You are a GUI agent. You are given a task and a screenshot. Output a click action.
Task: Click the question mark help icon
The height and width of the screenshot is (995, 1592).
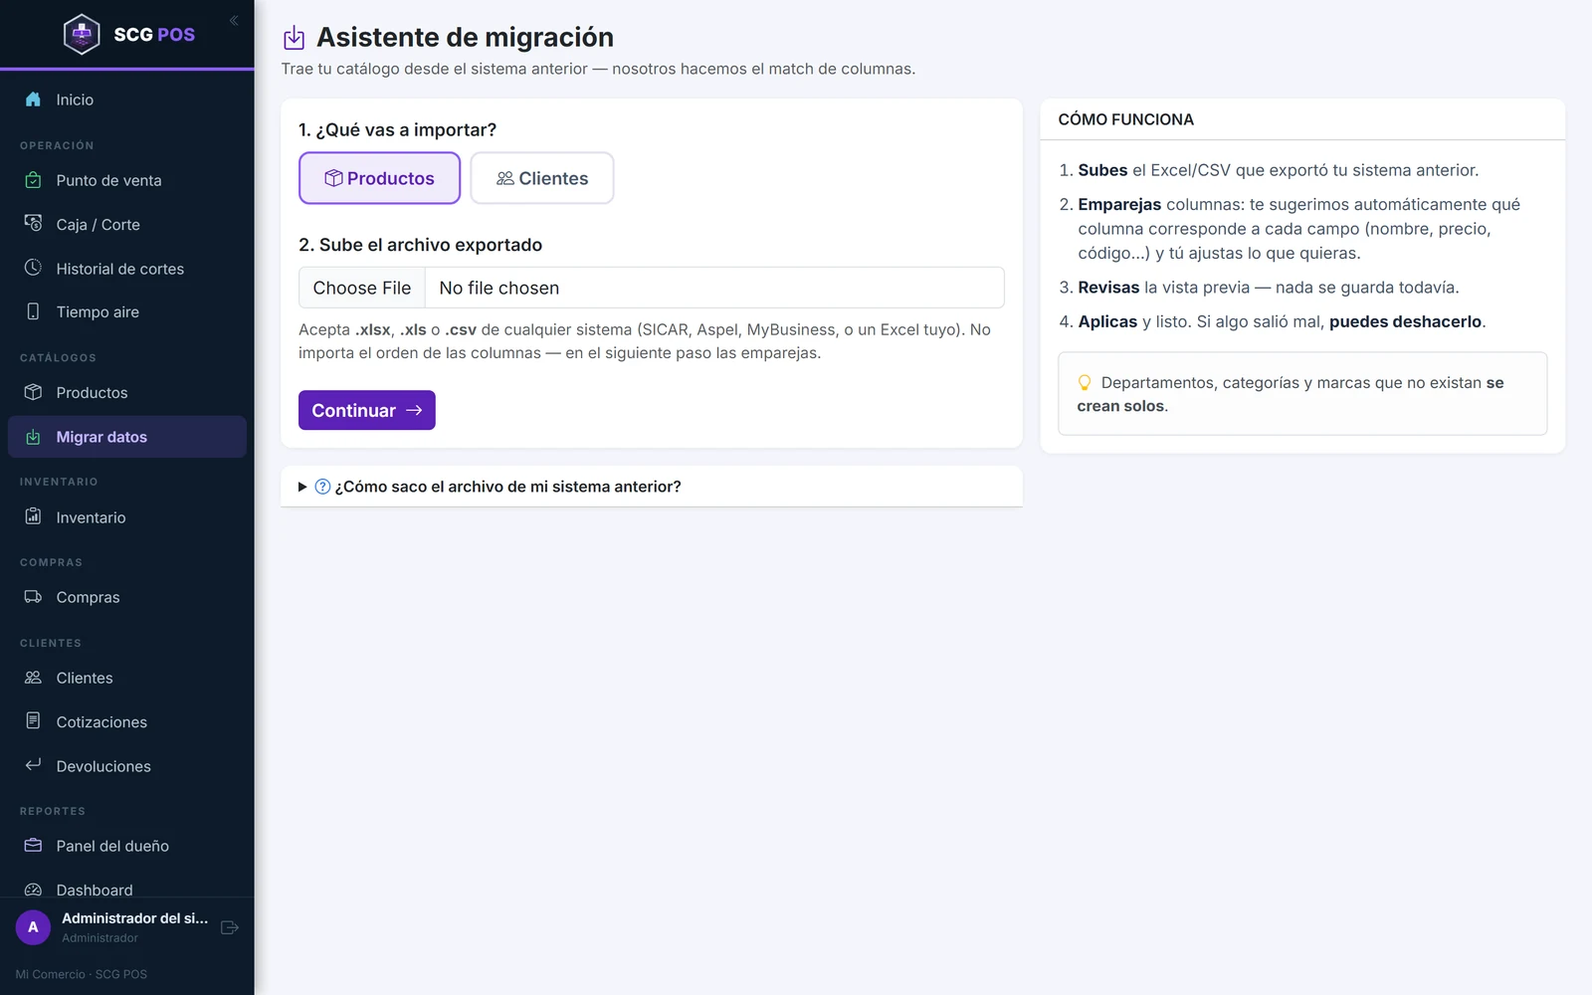[322, 487]
